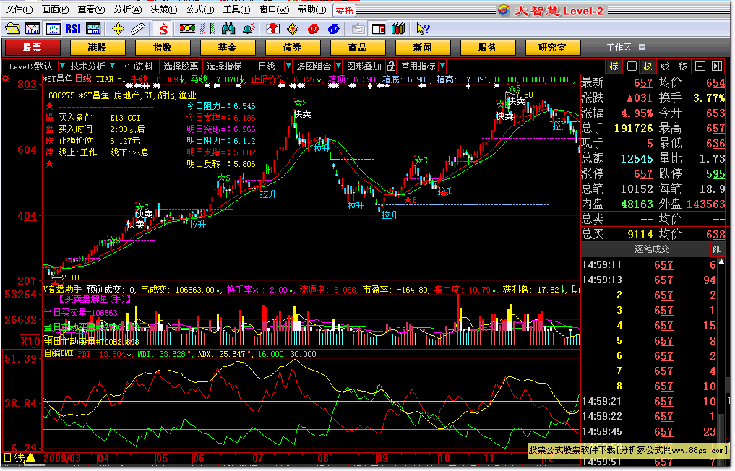Viewport: 735px width, 471px height.
Task: Switch to the 商品 category
Action: pos(358,48)
